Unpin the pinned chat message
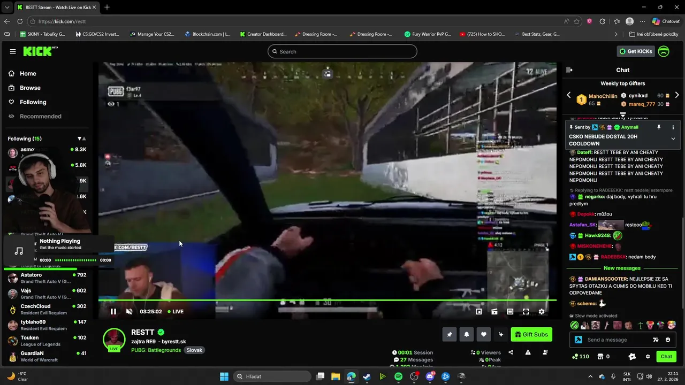Viewport: 685px width, 385px height. tap(659, 127)
